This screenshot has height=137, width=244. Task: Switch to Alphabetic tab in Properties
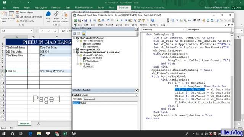[x=77, y=99]
